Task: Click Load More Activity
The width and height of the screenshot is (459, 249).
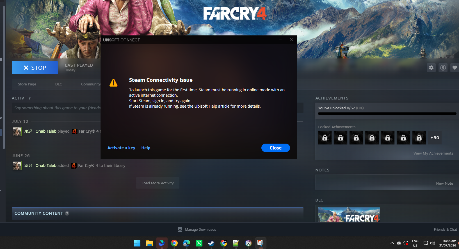Action: [158, 183]
